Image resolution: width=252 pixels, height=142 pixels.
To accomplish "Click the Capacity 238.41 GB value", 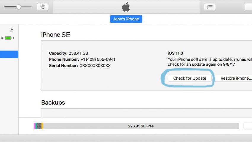I will click(x=78, y=53).
